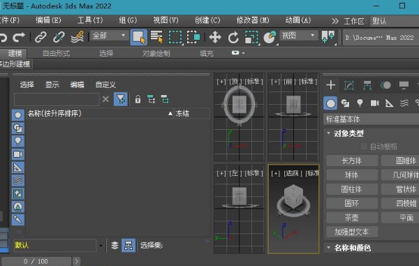
Task: Open the 编辑(E) menu
Action: [49, 20]
